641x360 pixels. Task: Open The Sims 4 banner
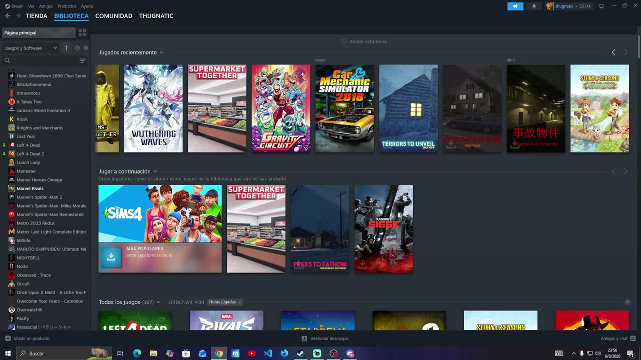click(160, 214)
